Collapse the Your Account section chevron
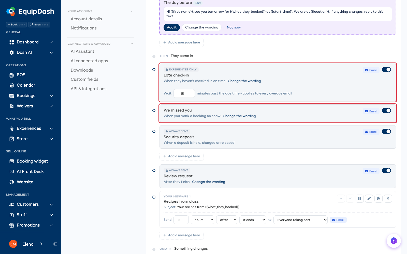The width and height of the screenshot is (407, 254). tap(132, 11)
